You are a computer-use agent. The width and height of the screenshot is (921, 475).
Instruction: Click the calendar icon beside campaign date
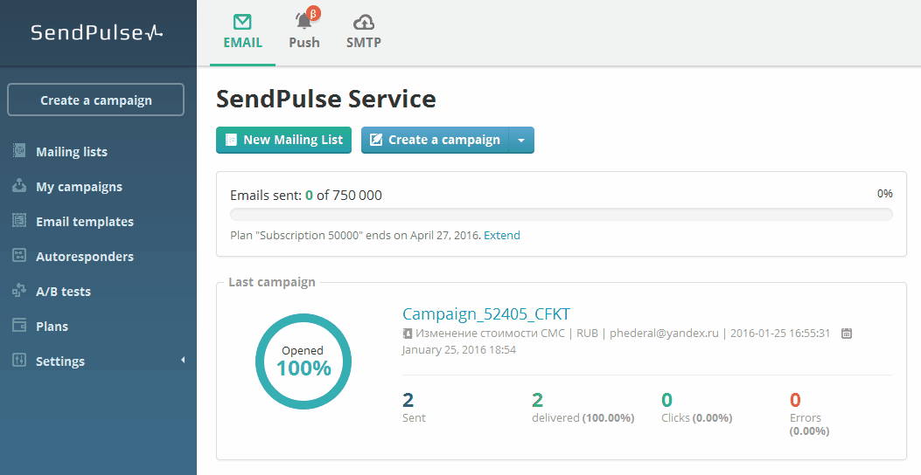click(846, 334)
